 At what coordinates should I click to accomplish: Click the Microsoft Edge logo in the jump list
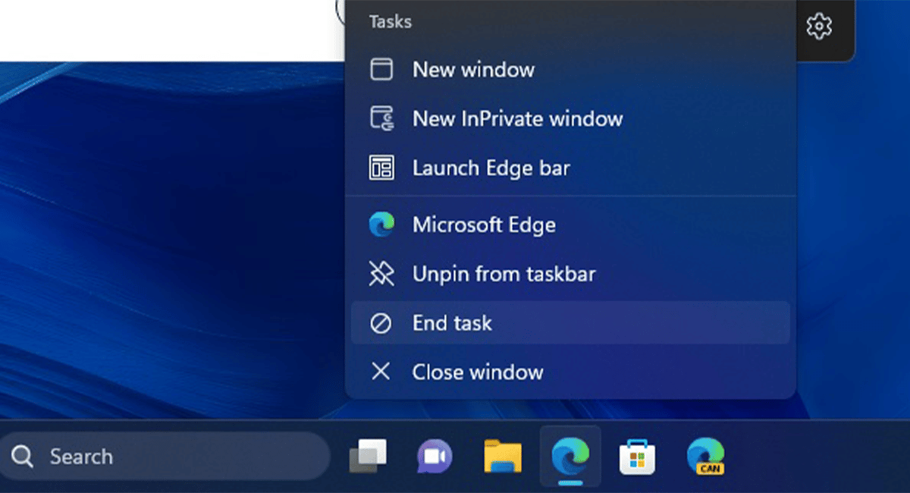(x=381, y=225)
